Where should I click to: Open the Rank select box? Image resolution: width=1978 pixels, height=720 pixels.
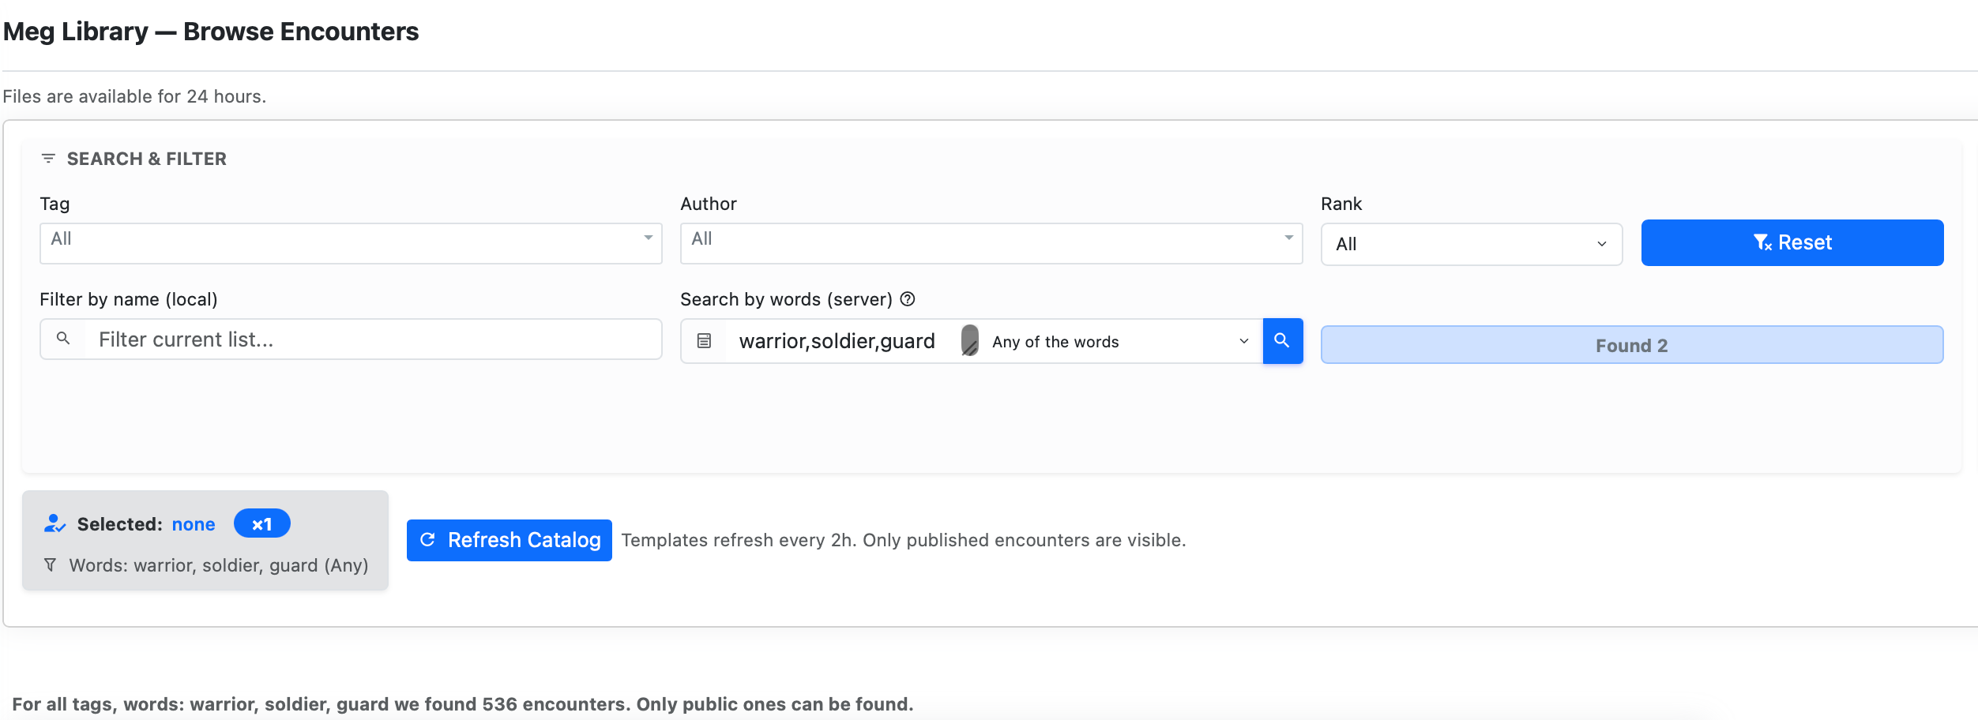point(1471,244)
